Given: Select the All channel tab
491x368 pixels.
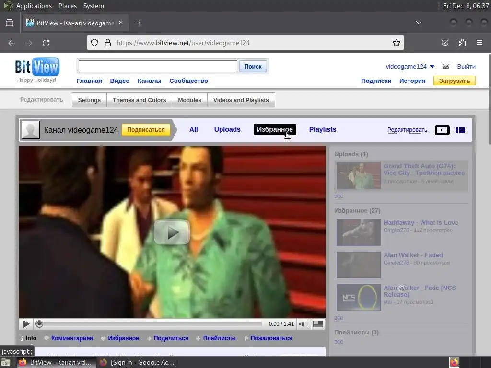Looking at the screenshot, I should point(194,129).
